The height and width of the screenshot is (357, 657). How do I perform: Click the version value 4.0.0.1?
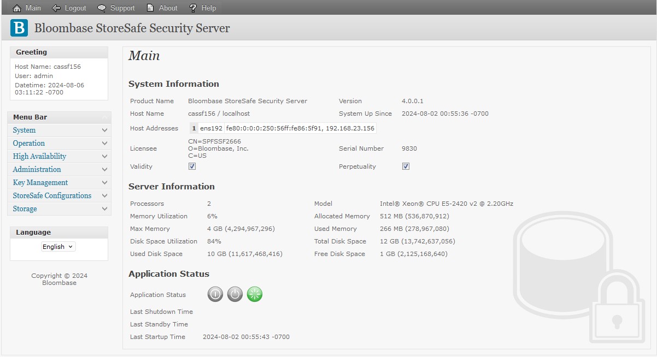[x=413, y=101]
